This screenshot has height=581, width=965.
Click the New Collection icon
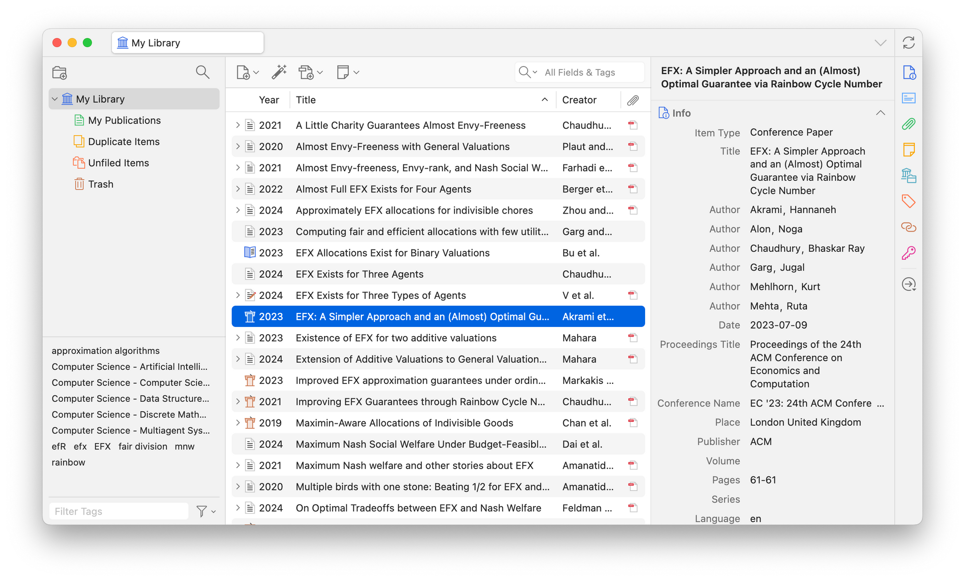[59, 72]
